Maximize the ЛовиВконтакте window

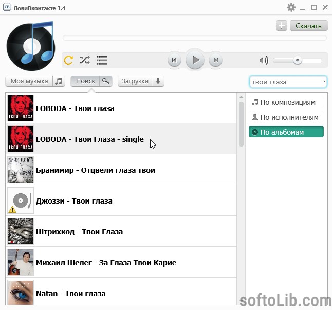pos(314,7)
